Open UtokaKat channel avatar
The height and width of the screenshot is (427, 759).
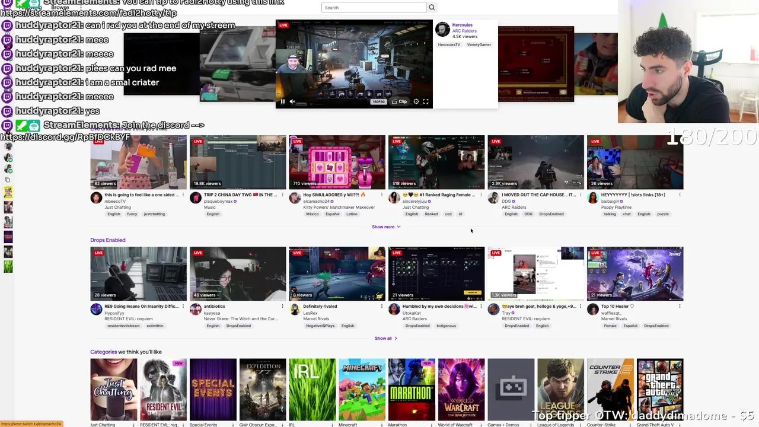pyautogui.click(x=394, y=310)
